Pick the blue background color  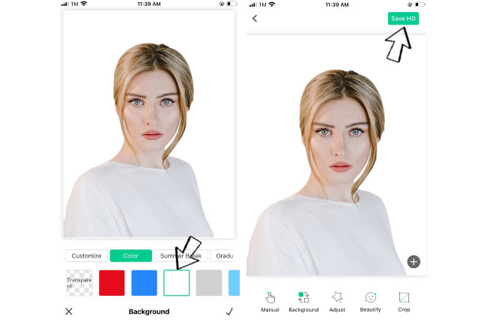[144, 283]
